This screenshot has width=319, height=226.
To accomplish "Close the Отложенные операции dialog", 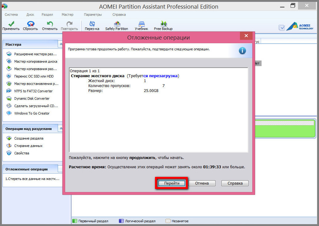I will tap(246, 36).
